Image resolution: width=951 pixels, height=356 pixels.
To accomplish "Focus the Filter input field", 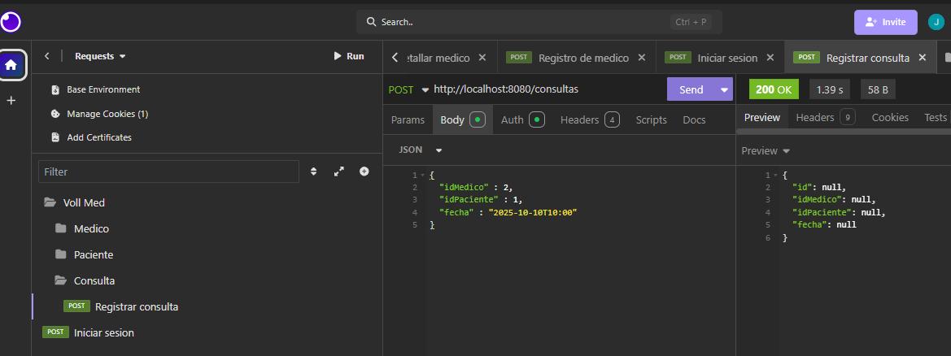I will (x=168, y=171).
